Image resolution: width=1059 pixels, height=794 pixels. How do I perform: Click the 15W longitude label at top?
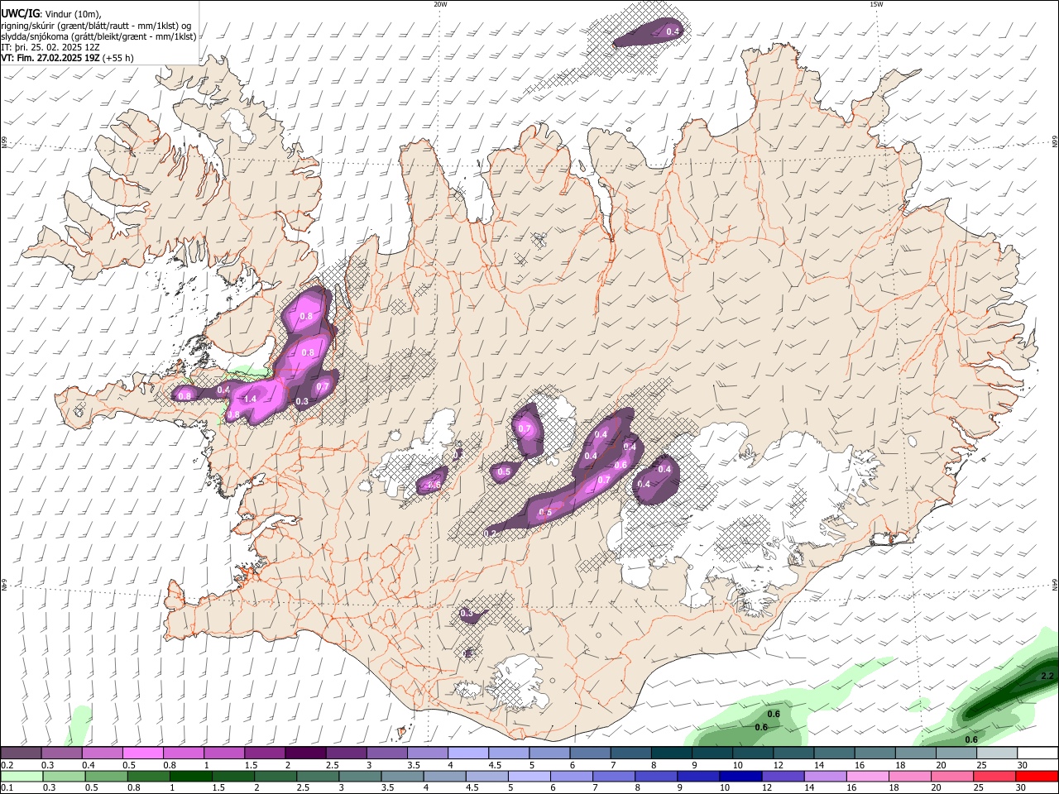coord(876,4)
